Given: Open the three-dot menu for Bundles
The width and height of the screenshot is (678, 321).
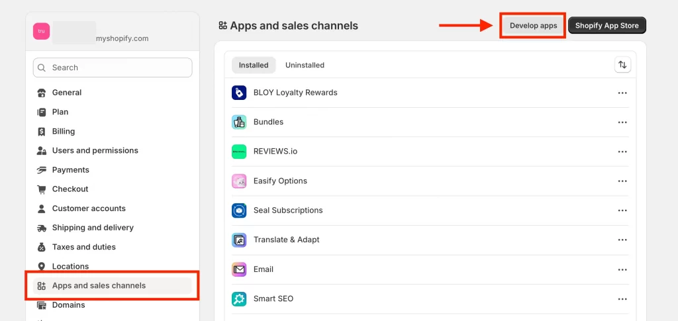Looking at the screenshot, I should pyautogui.click(x=622, y=122).
